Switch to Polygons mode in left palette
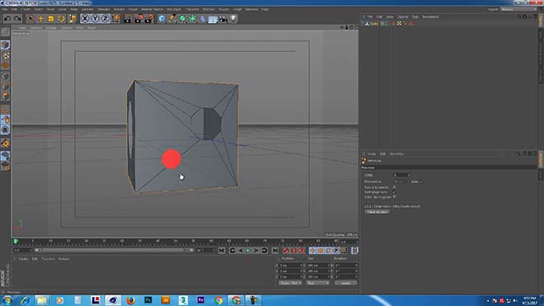Screen dimensions: 544x306 pyautogui.click(x=5, y=97)
